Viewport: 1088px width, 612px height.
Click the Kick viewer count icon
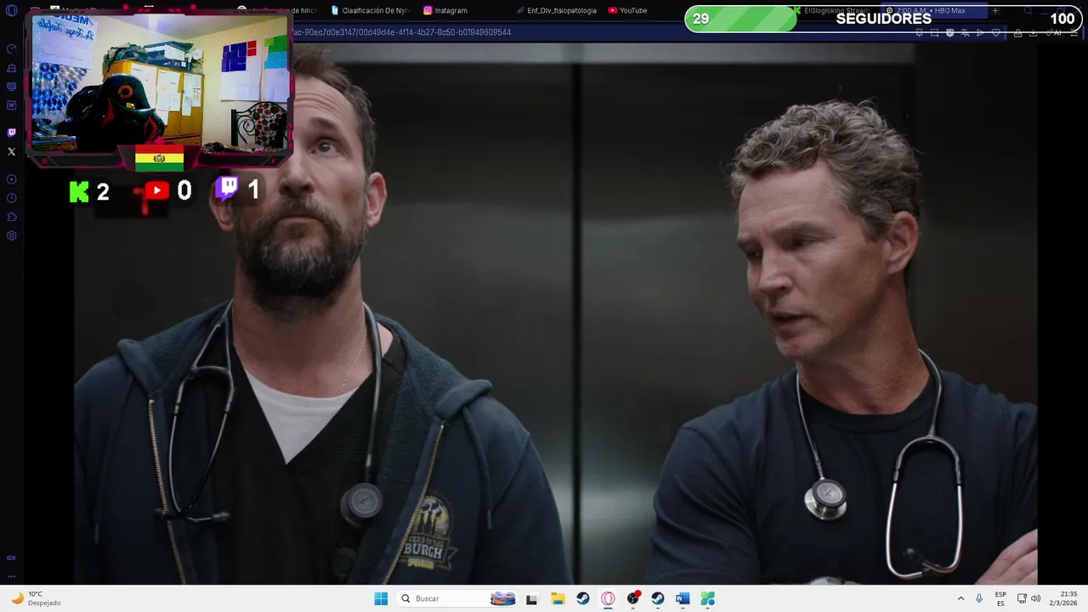coord(79,191)
